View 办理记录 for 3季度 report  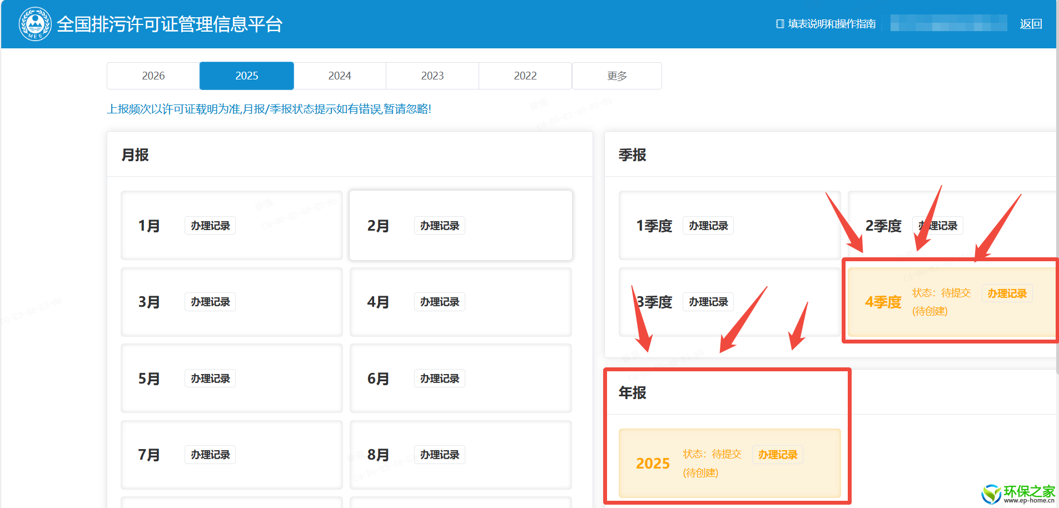click(x=708, y=302)
